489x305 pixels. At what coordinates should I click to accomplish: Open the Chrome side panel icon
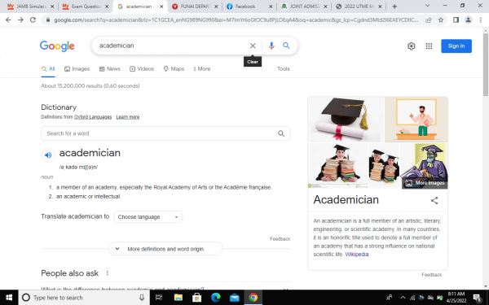[x=456, y=20]
